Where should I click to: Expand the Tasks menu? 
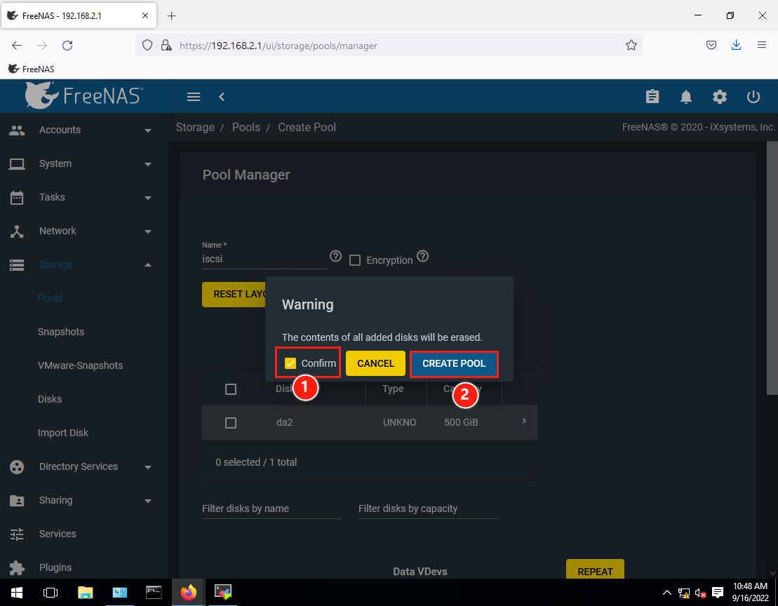[x=148, y=198]
